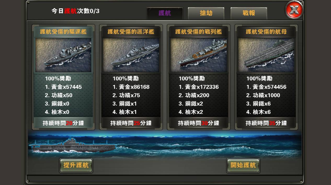Click the 護航受傷的巡洋艦 card title
Screen dimensions: 331x185
[x=131, y=32]
